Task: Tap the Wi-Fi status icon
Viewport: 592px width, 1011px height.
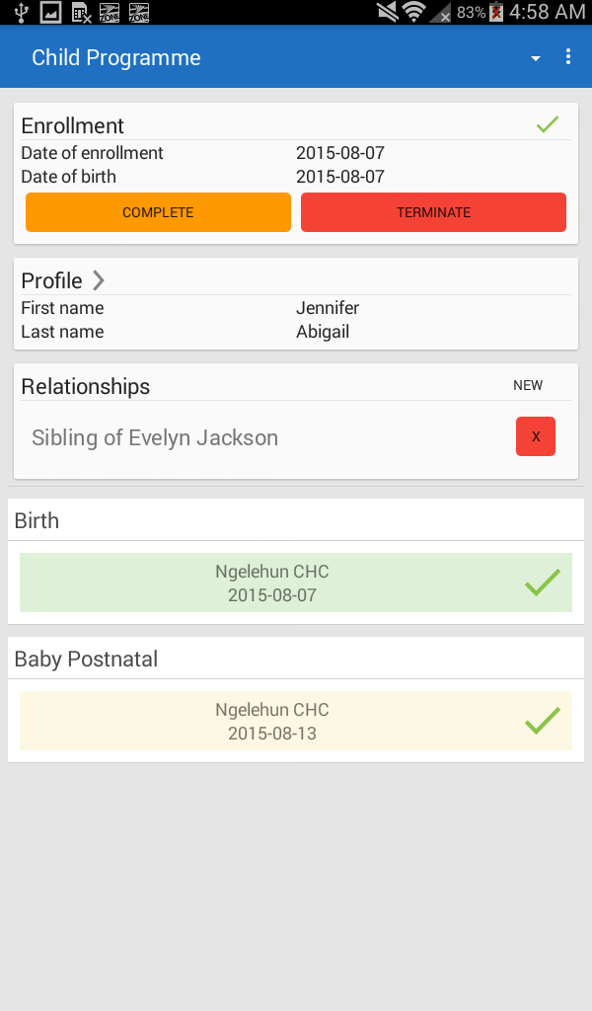Action: pos(414,12)
